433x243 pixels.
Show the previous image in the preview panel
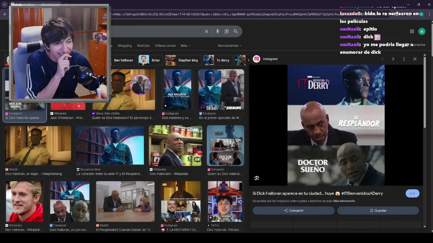tap(382, 59)
